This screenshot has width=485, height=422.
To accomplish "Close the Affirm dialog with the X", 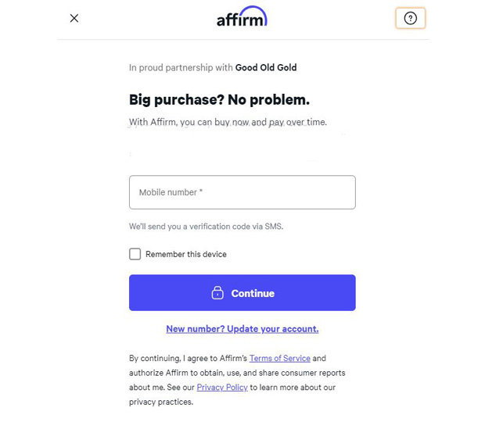I will pos(74,18).
